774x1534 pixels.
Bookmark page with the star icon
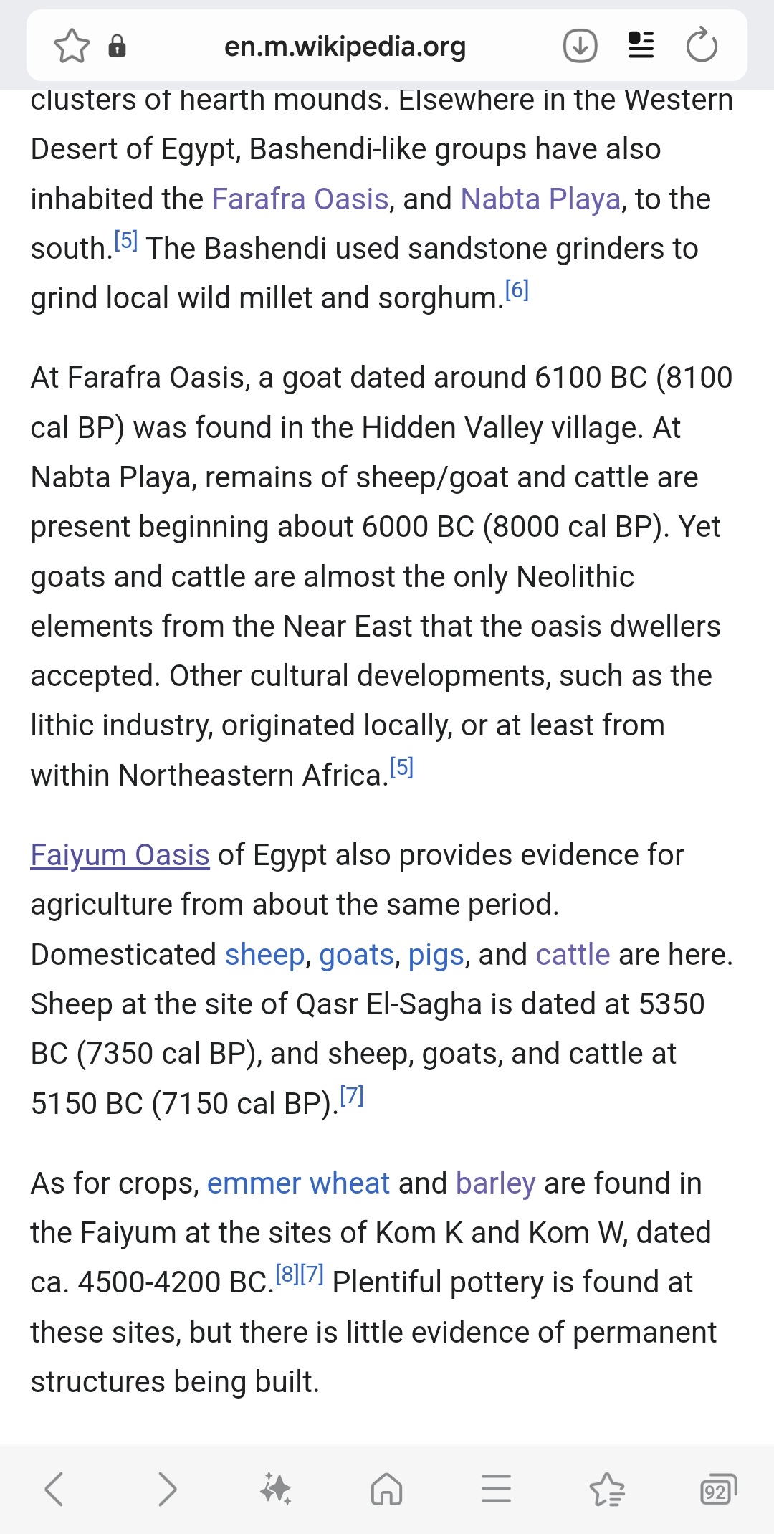(72, 47)
